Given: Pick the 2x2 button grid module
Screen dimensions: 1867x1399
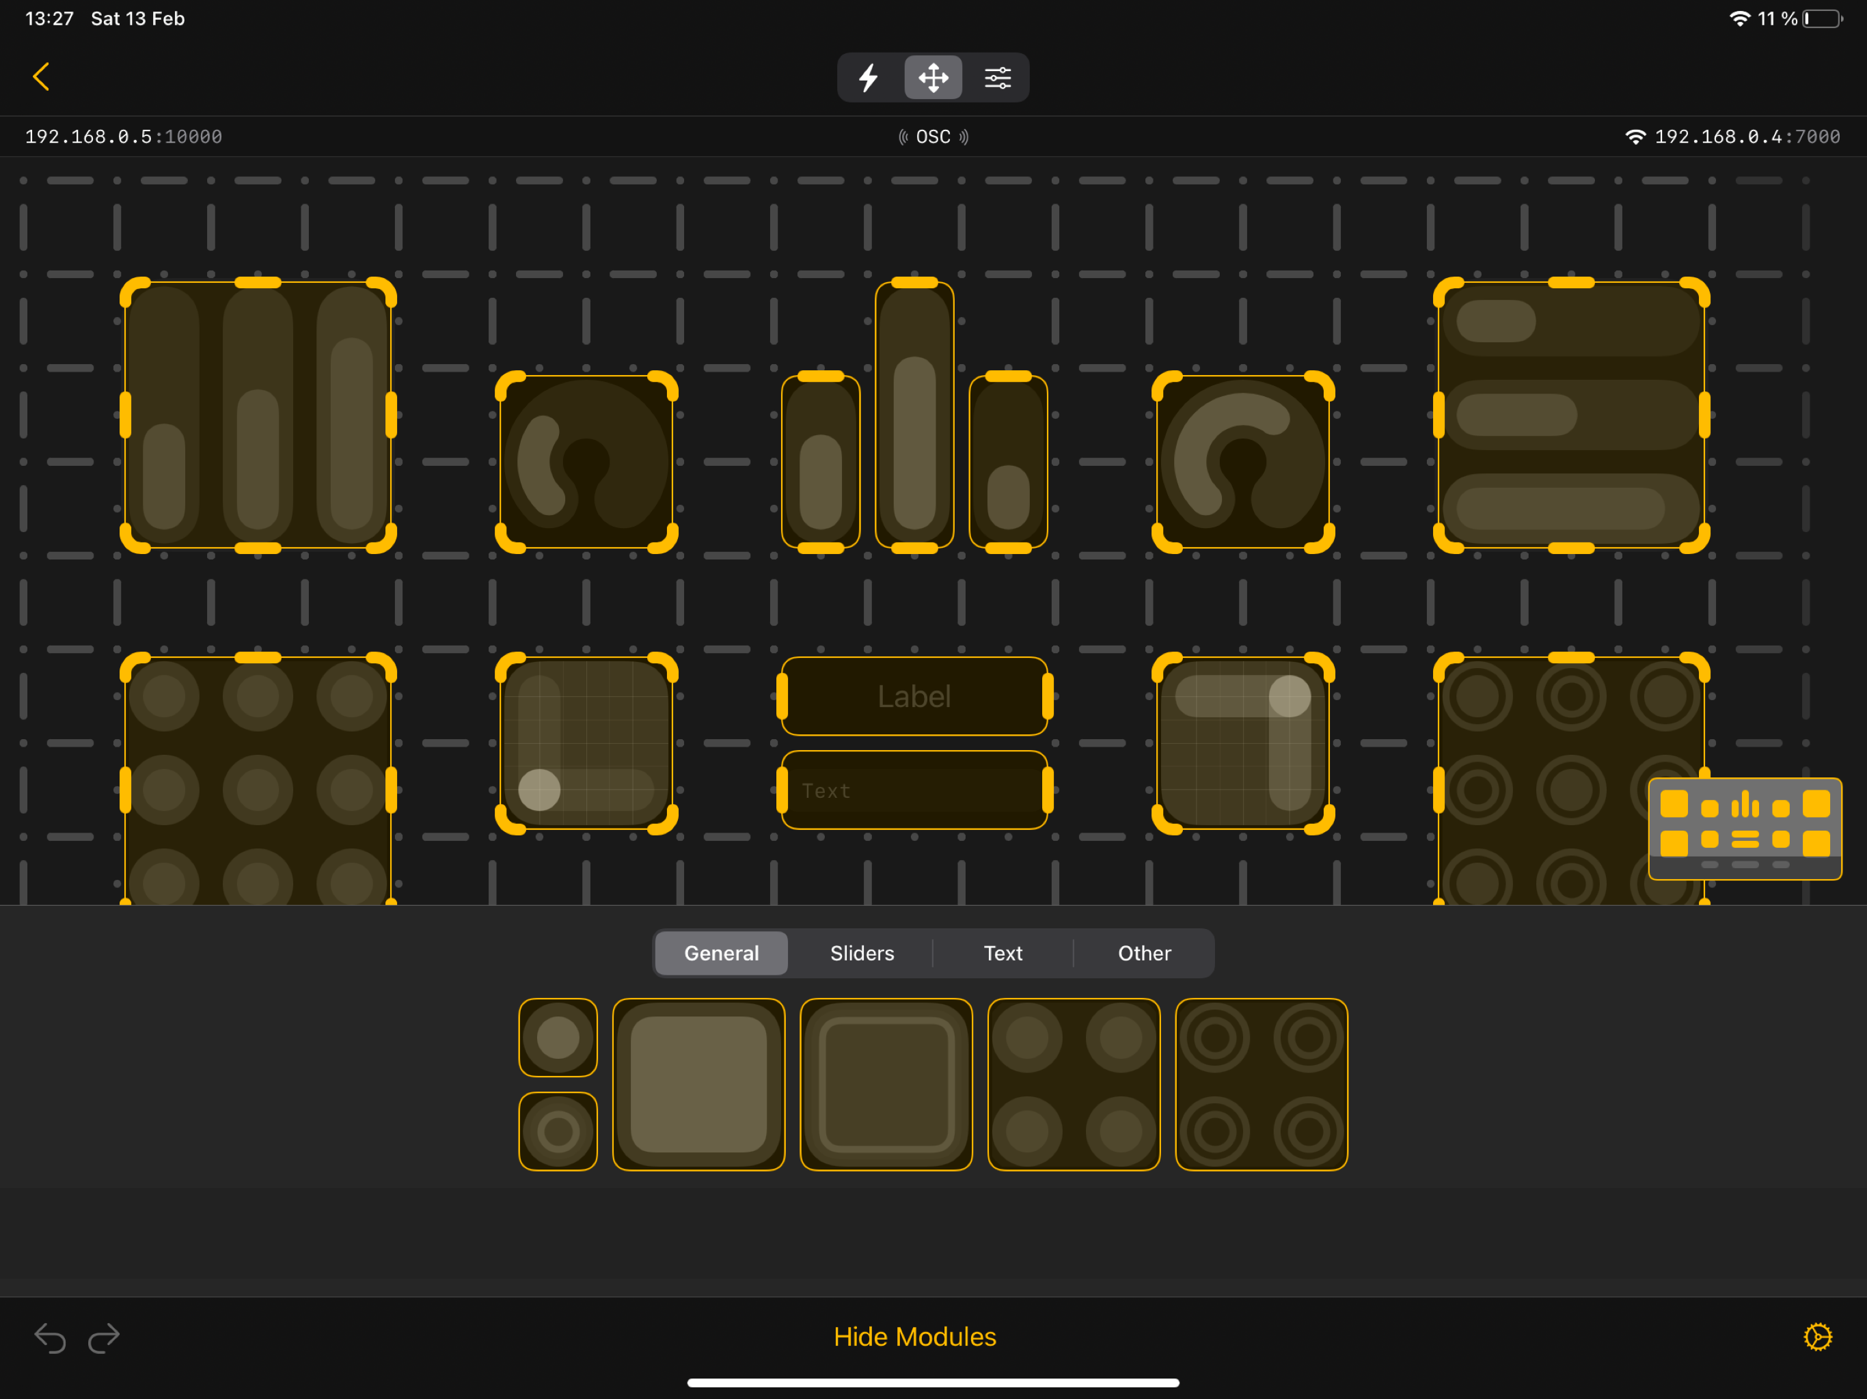Looking at the screenshot, I should (1074, 1084).
